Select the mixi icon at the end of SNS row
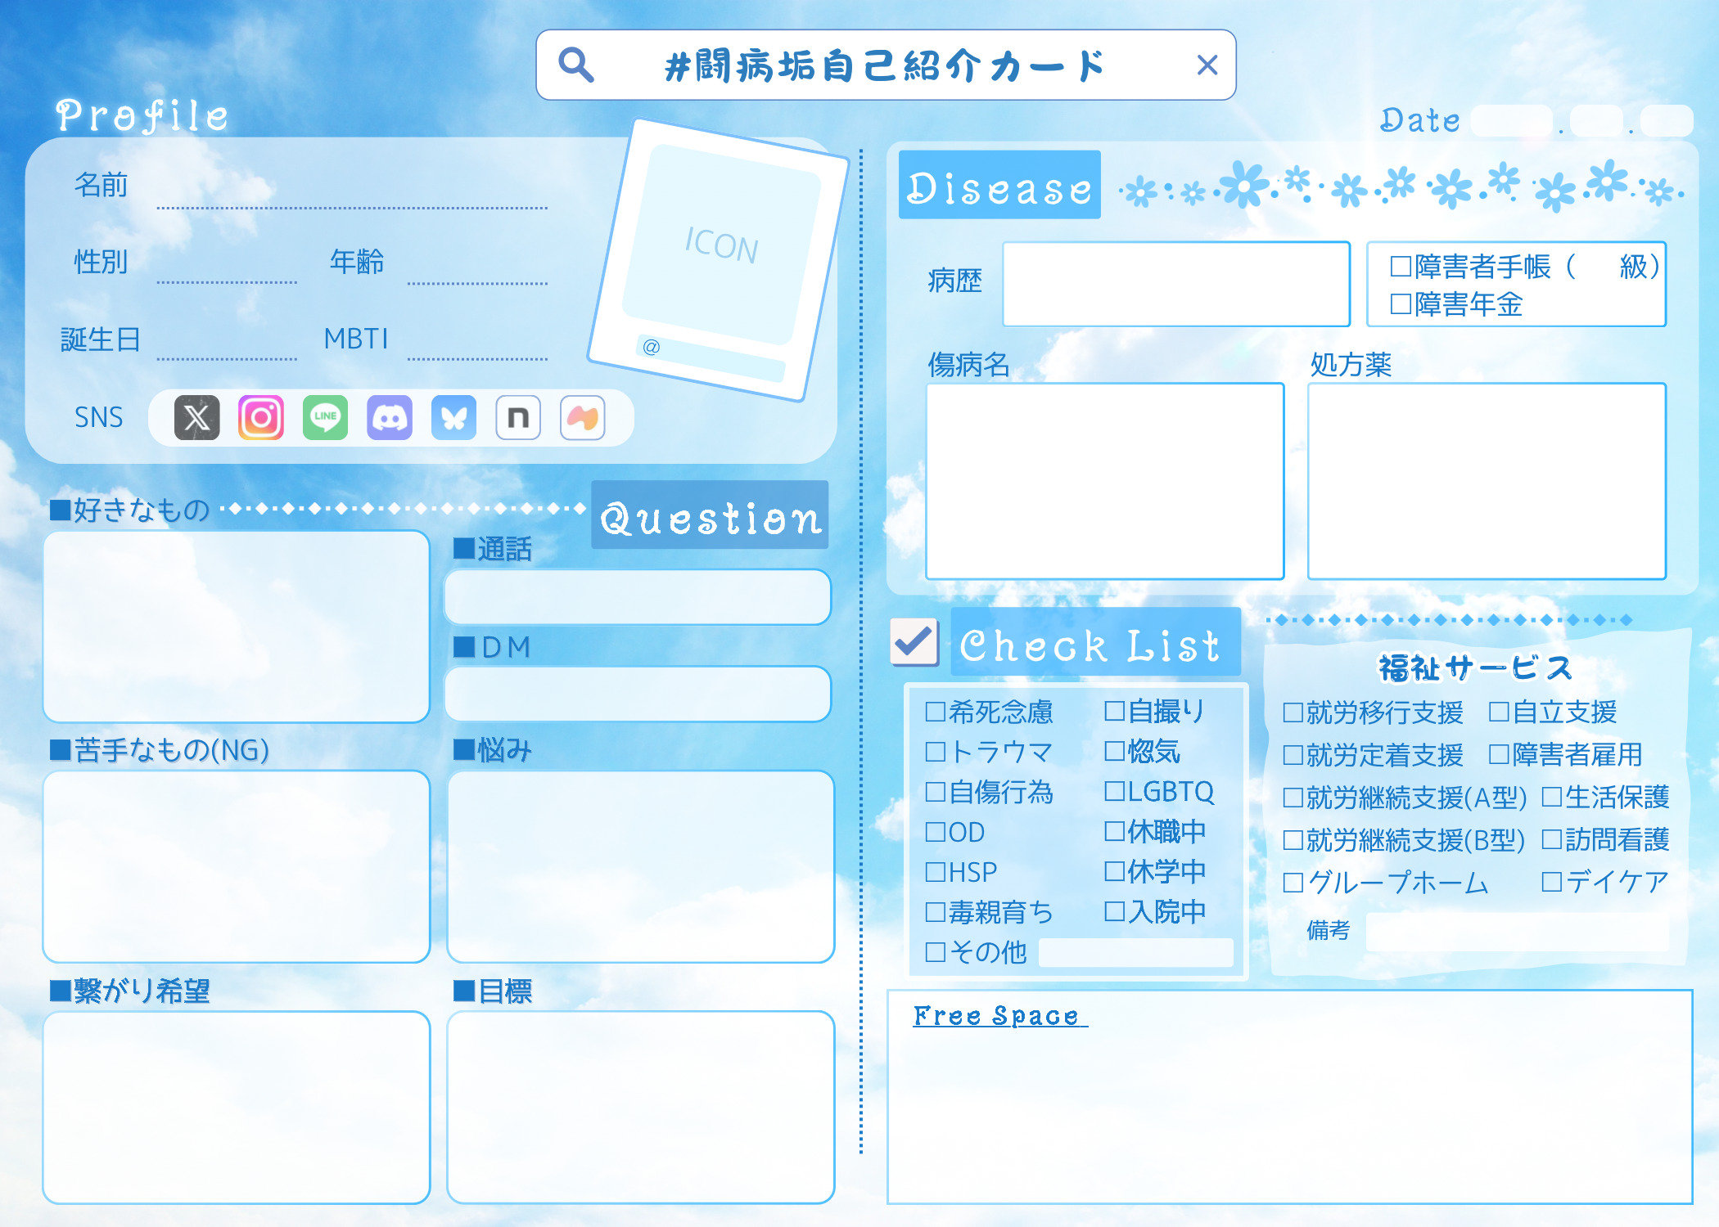1719x1227 pixels. [x=583, y=417]
